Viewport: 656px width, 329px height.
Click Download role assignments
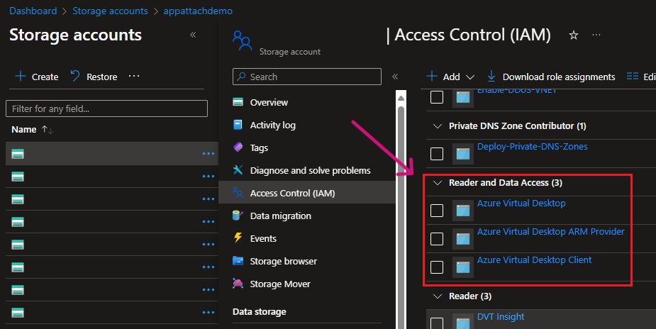coord(551,77)
